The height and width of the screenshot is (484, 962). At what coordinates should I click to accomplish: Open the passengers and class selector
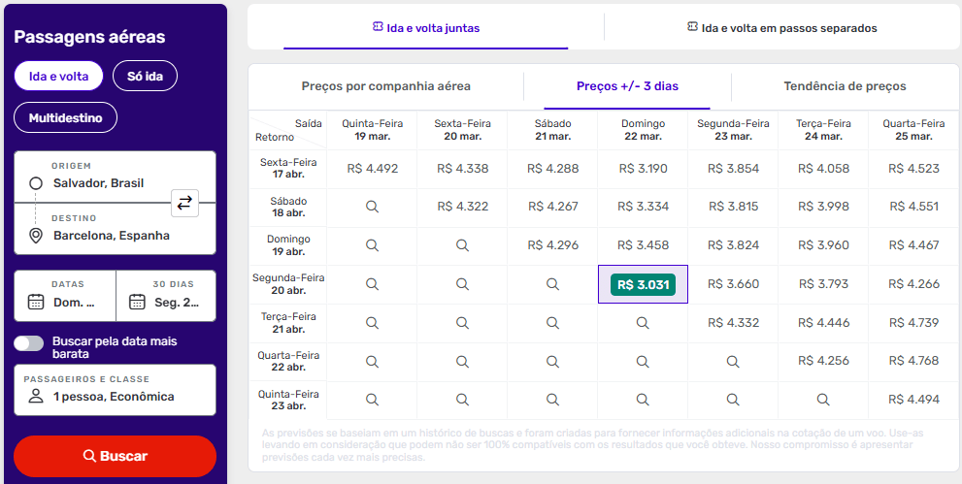click(x=115, y=389)
